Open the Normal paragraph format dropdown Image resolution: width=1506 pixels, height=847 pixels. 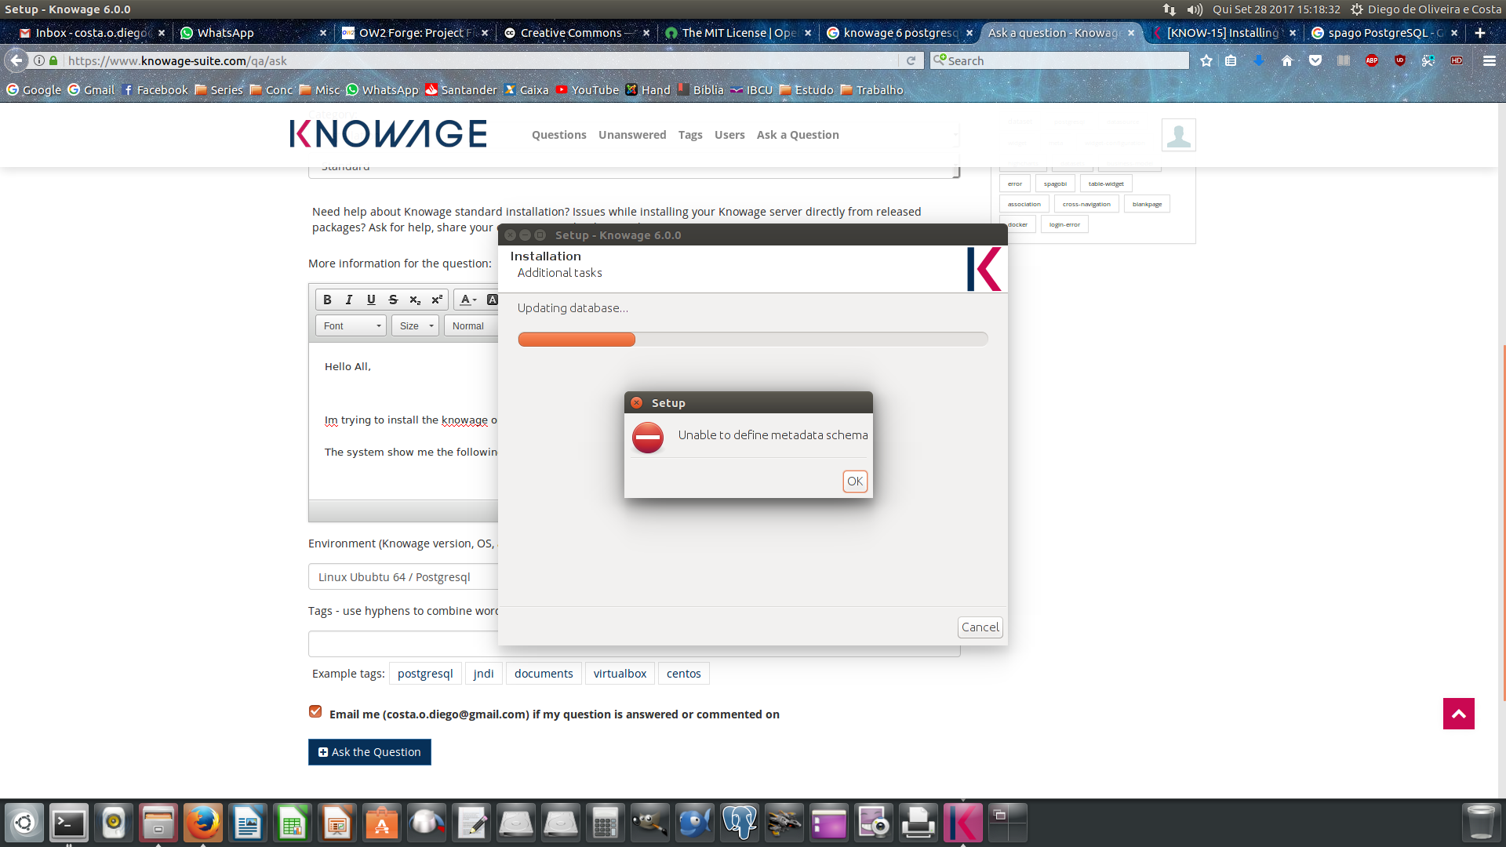click(471, 325)
